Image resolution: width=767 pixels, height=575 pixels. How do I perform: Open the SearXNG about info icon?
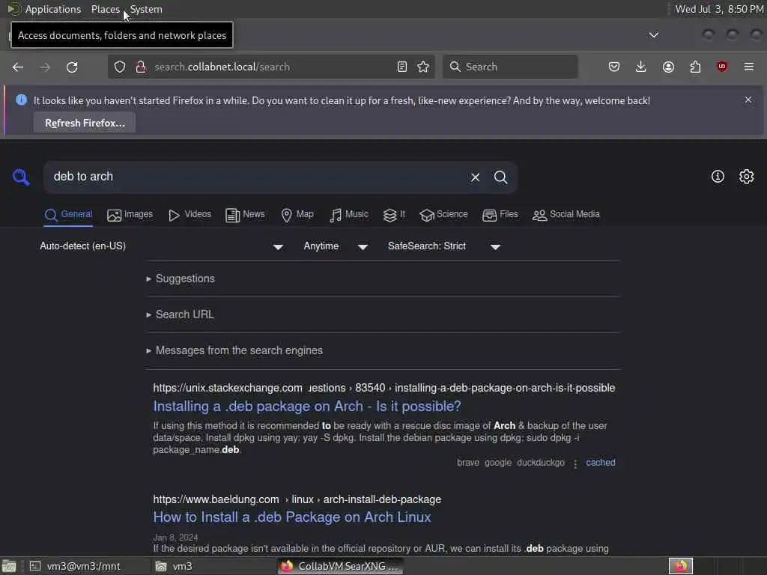tap(718, 177)
